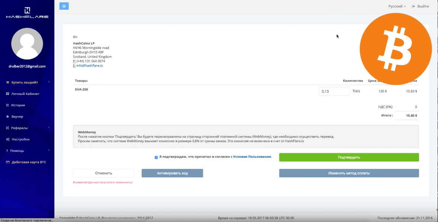The height and width of the screenshot is (222, 438).
Task: Click Изменить метод оплаты button
Action: (x=349, y=173)
